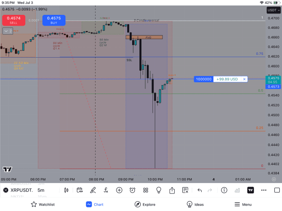The width and height of the screenshot is (282, 211).
Task: Close the 1000000 position with the X
Action: click(x=244, y=79)
